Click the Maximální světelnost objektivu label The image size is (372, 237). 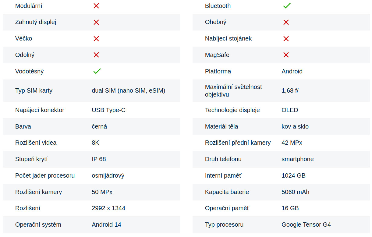(x=233, y=90)
